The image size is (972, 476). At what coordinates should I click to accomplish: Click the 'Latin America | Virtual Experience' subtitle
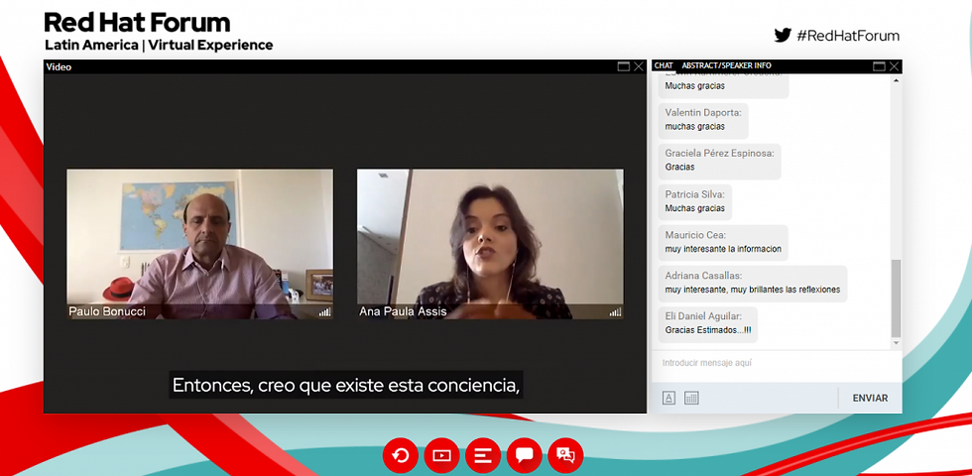click(159, 46)
